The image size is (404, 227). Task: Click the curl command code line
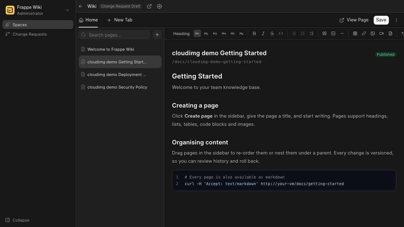[264, 184]
